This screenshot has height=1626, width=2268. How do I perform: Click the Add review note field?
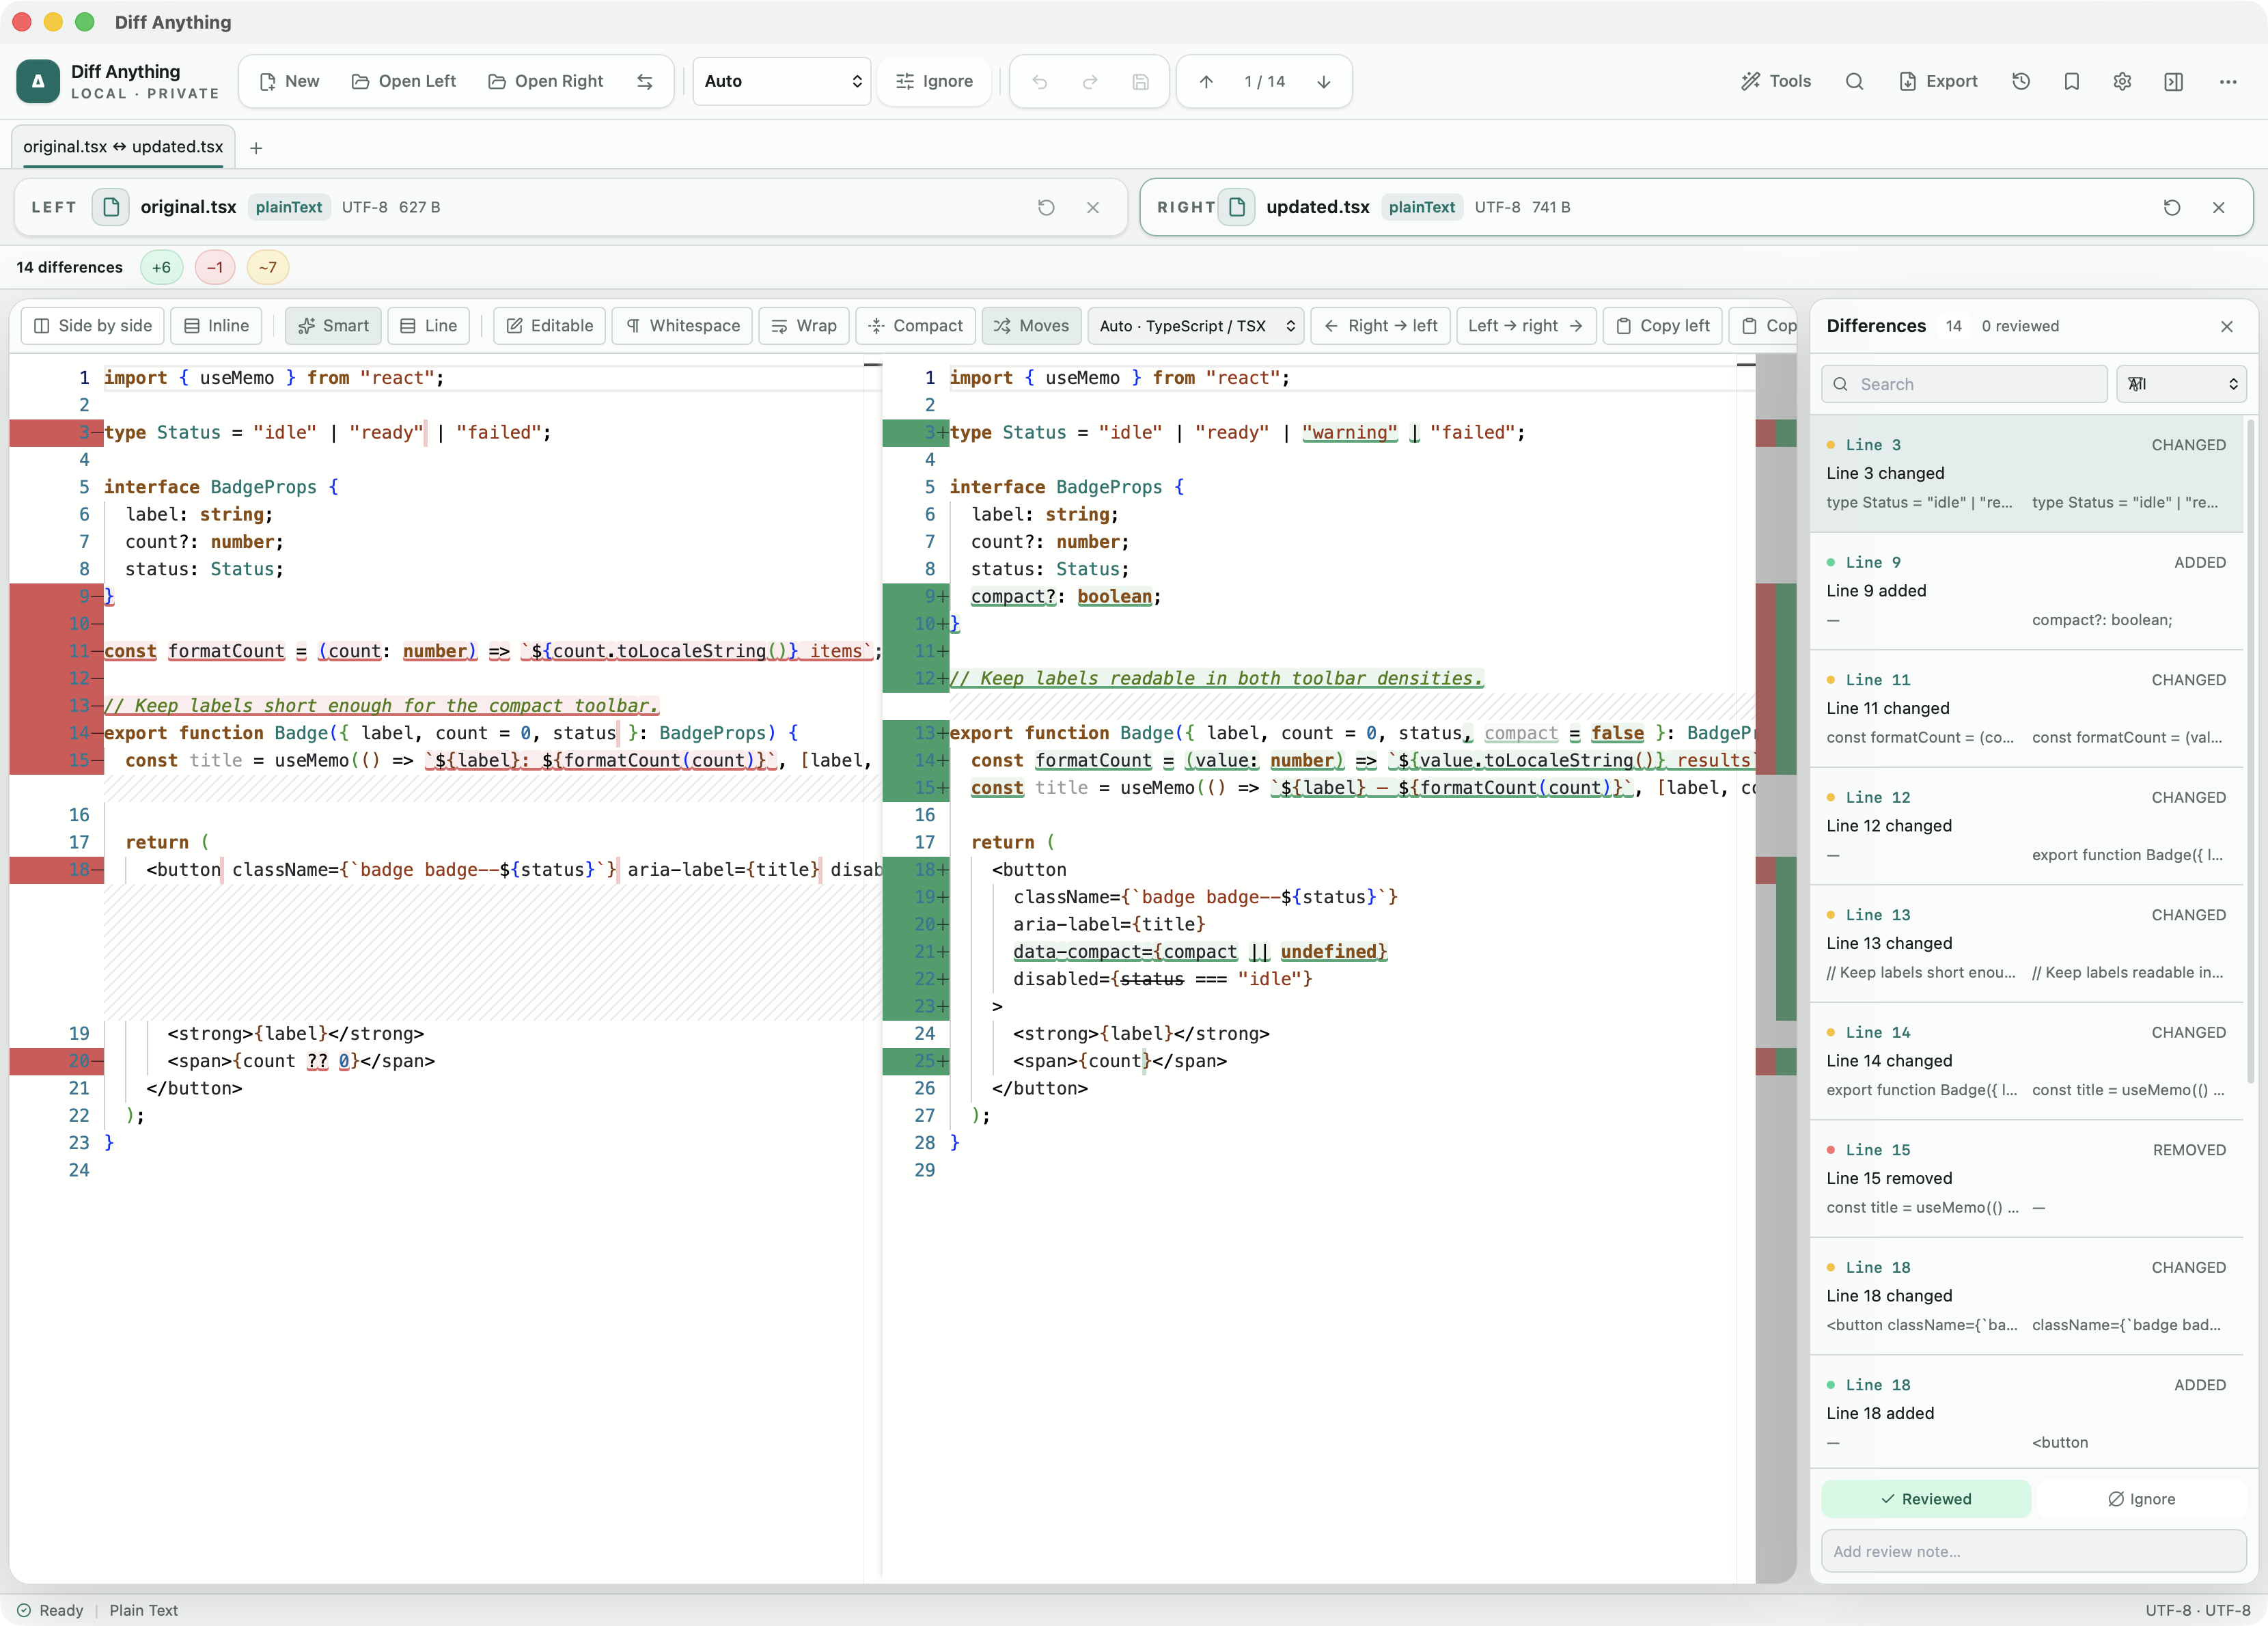pos(2034,1551)
